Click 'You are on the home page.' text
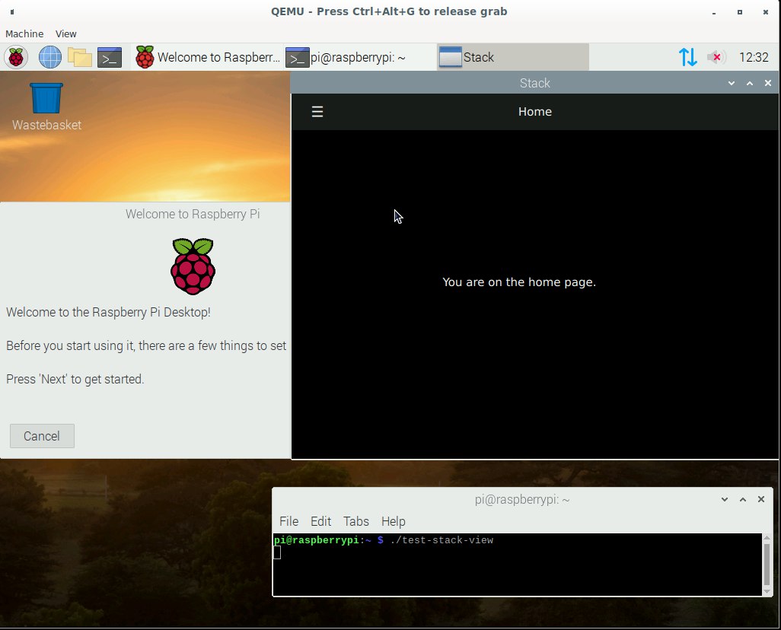The height and width of the screenshot is (630, 781). tap(519, 282)
